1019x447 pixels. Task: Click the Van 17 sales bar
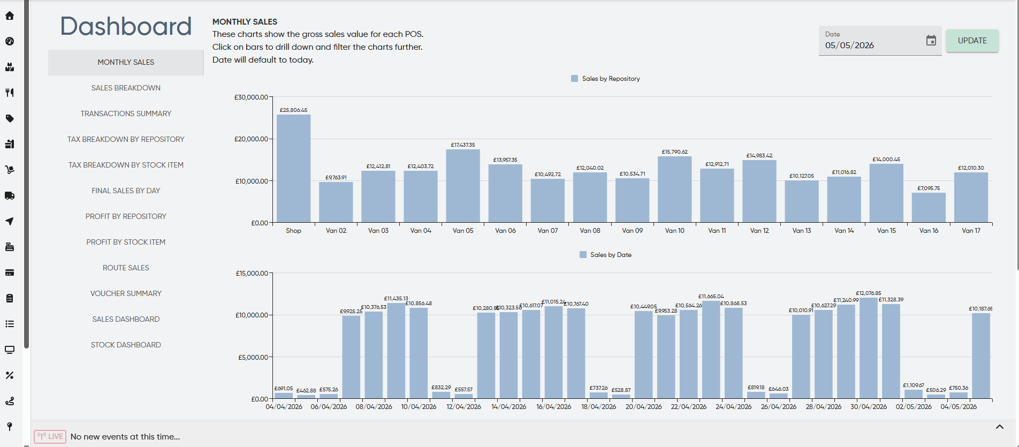pos(971,198)
